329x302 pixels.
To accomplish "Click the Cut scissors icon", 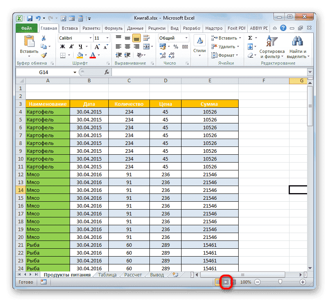I will [x=44, y=38].
